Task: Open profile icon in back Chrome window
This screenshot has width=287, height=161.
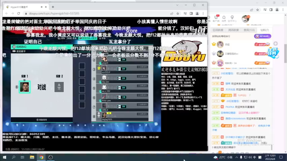Action: click(x=277, y=10)
